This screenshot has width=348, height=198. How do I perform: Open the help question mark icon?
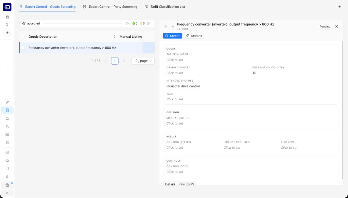click(7, 152)
